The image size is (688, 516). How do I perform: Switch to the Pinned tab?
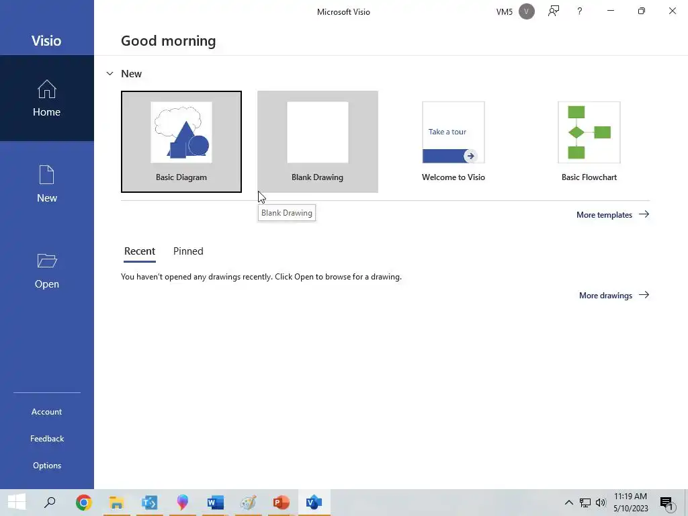pyautogui.click(x=188, y=251)
